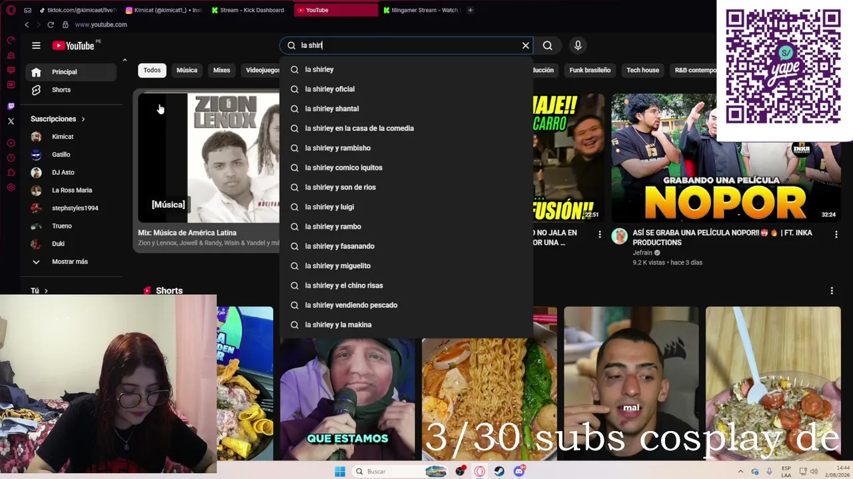Open history from the Opera sidebar clock

(11, 158)
